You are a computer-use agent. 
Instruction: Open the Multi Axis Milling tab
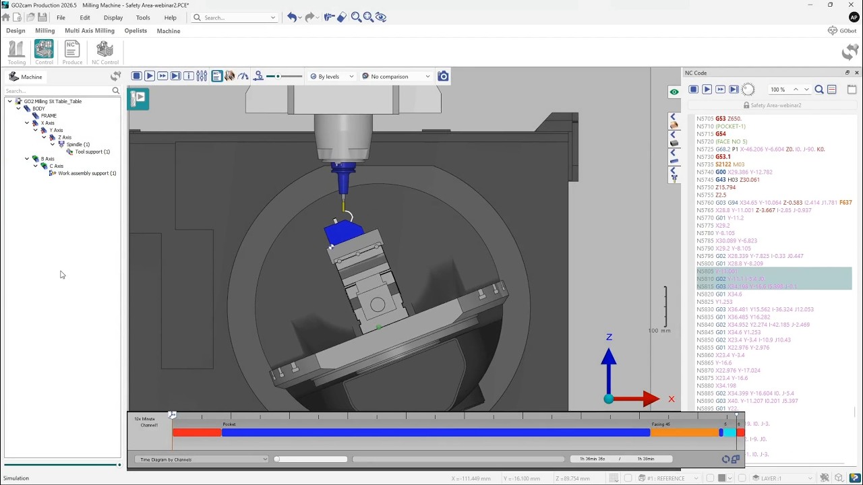[90, 30]
